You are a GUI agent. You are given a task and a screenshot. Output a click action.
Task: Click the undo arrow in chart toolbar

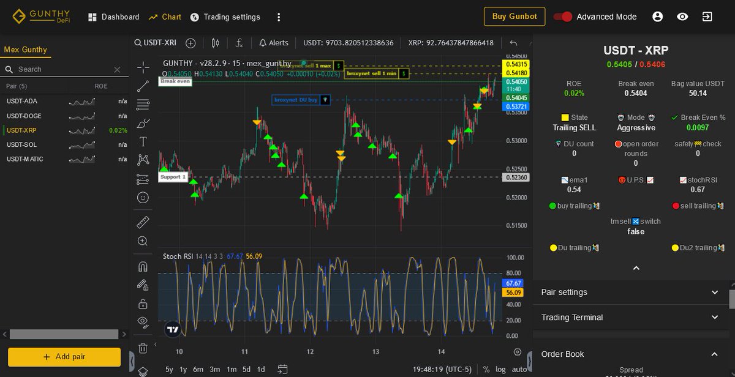[513, 43]
